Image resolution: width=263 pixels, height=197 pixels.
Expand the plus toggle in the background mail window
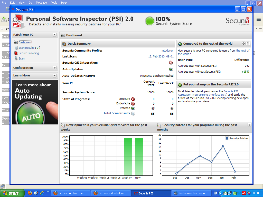(2, 29)
